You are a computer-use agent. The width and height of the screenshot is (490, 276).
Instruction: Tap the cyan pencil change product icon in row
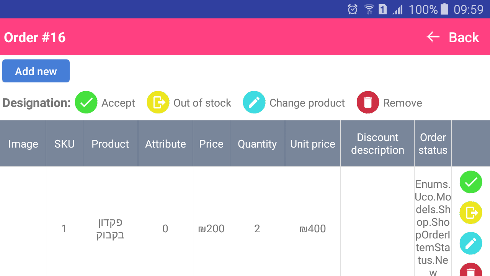[470, 243]
